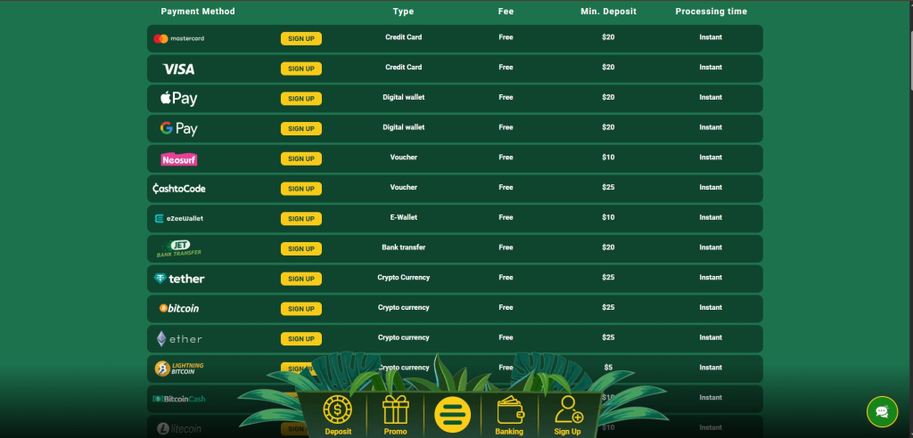The height and width of the screenshot is (438, 913).
Task: Click the Neosurf logo
Action: point(178,159)
